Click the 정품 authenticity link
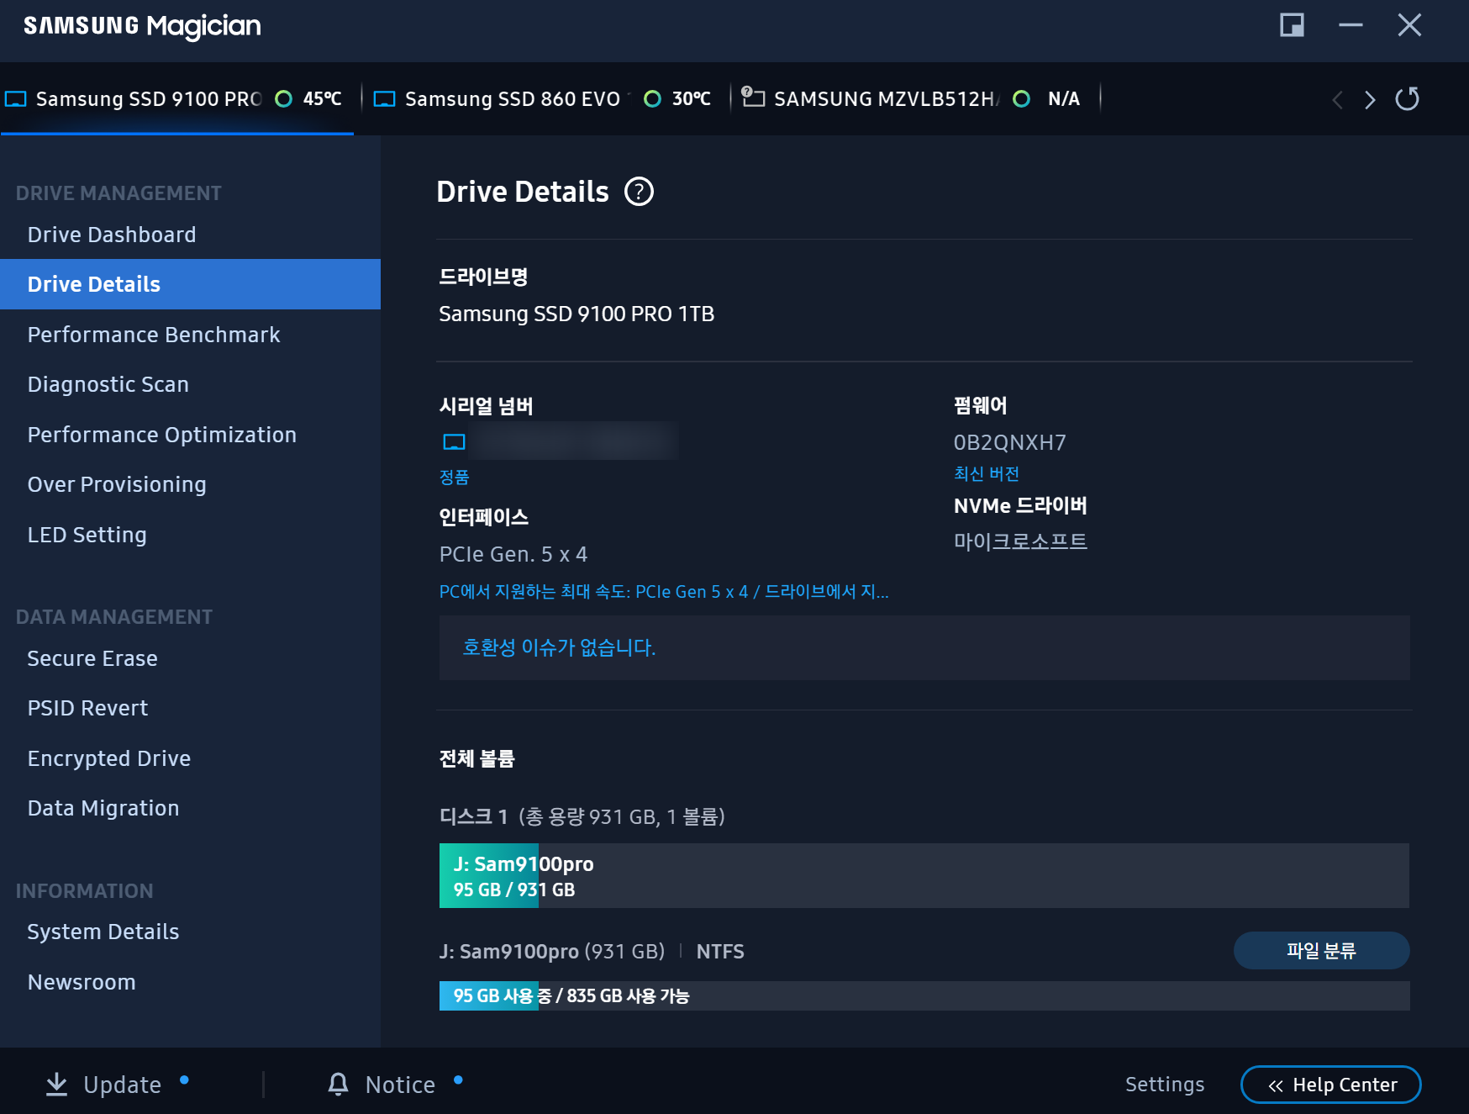Viewport: 1469px width, 1114px height. [454, 478]
